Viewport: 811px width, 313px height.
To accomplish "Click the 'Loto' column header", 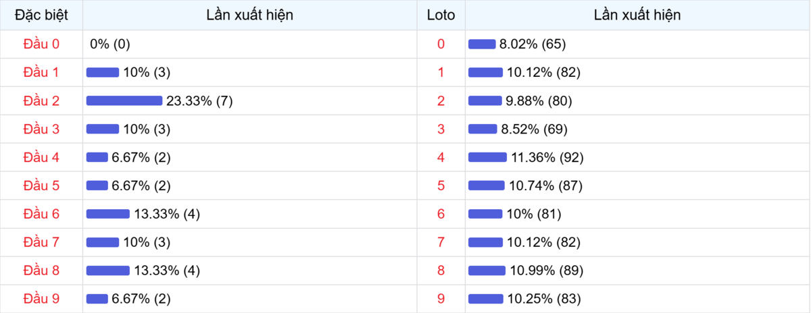I will click(441, 15).
